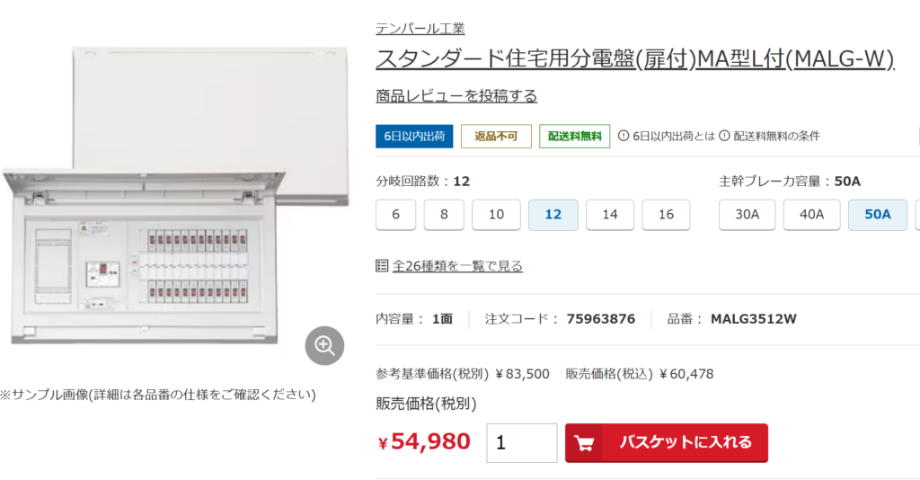Choose the 10 circuits option
This screenshot has width=920, height=480.
496,215
